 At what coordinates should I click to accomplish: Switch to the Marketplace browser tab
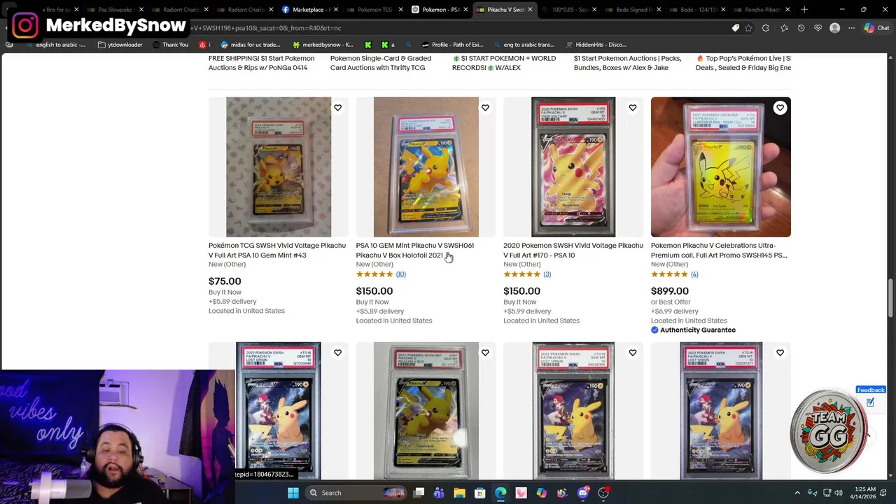click(308, 10)
